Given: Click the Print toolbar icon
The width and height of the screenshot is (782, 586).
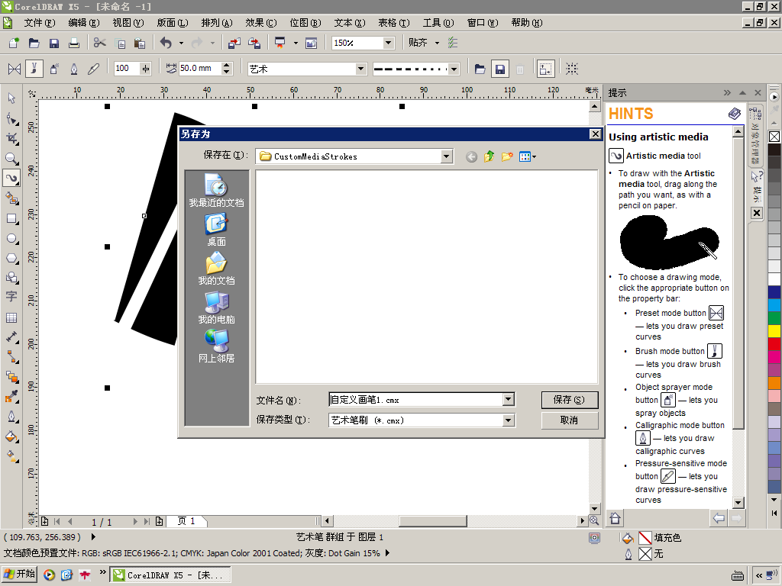Looking at the screenshot, I should point(74,43).
